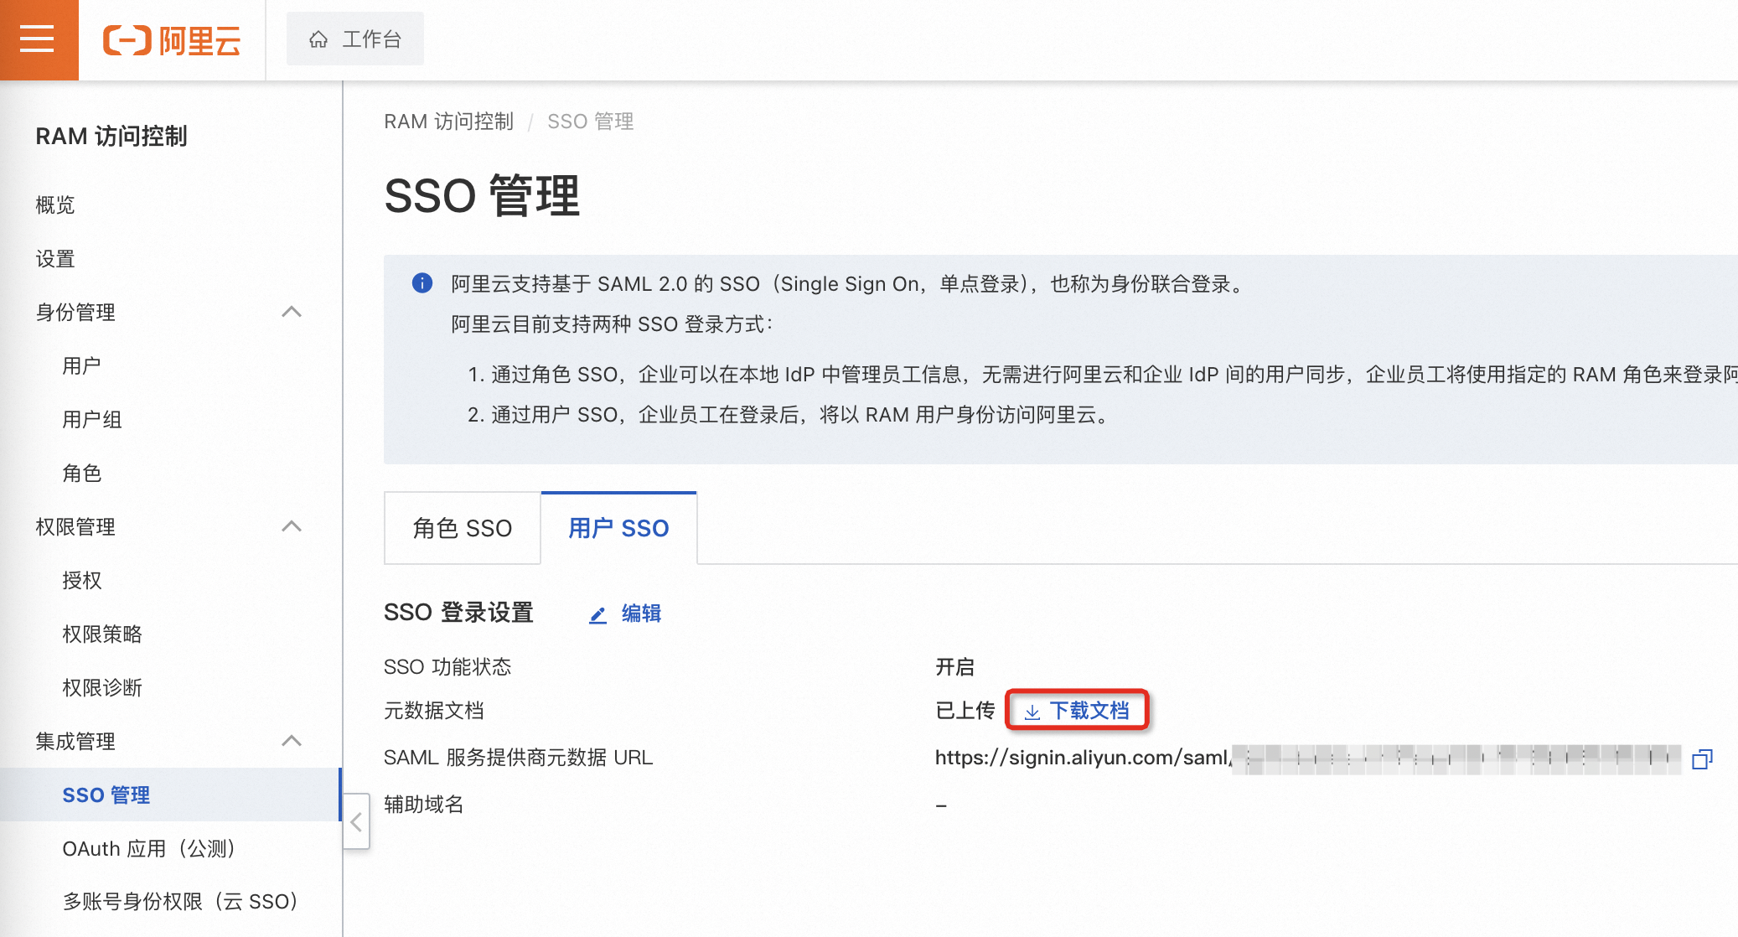This screenshot has width=1738, height=937.
Task: Click the Alibaba Cloud logo
Action: (172, 40)
